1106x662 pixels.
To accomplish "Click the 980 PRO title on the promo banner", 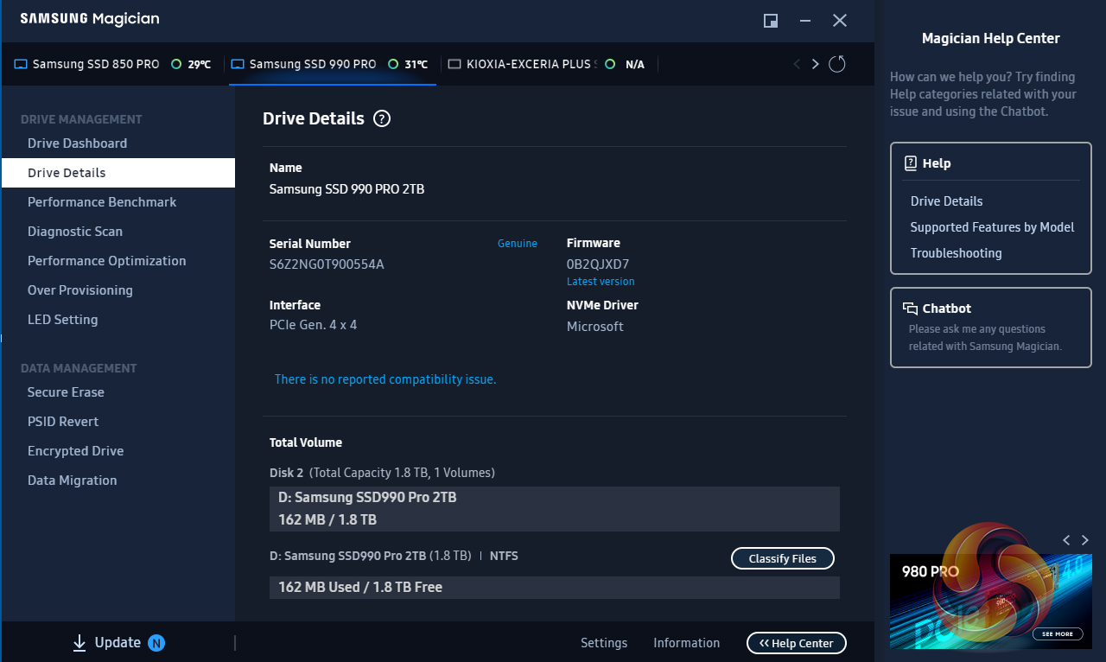I will point(931,572).
